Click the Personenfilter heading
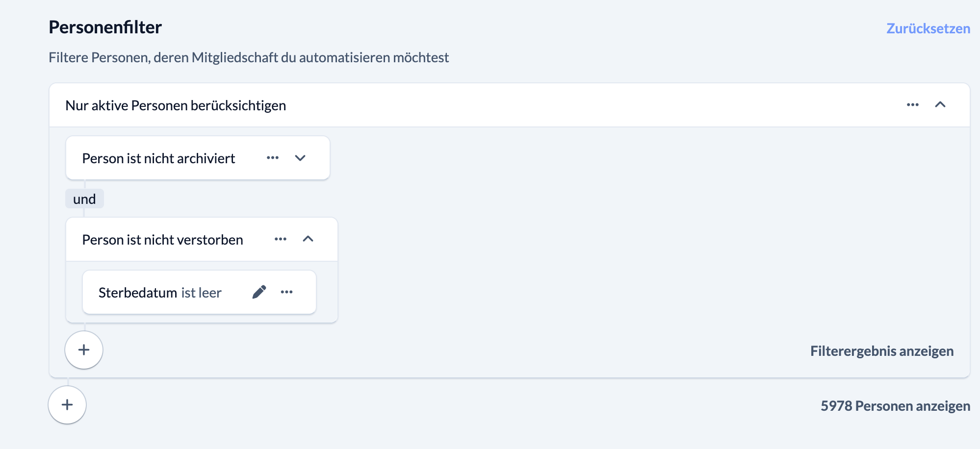This screenshot has height=449, width=980. [x=105, y=27]
